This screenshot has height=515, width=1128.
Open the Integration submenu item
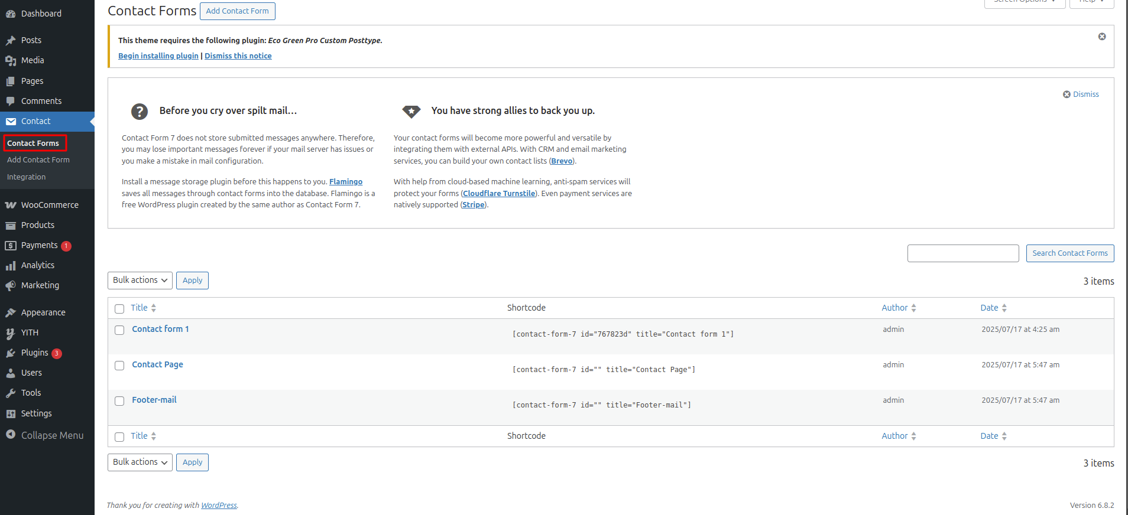click(x=27, y=177)
